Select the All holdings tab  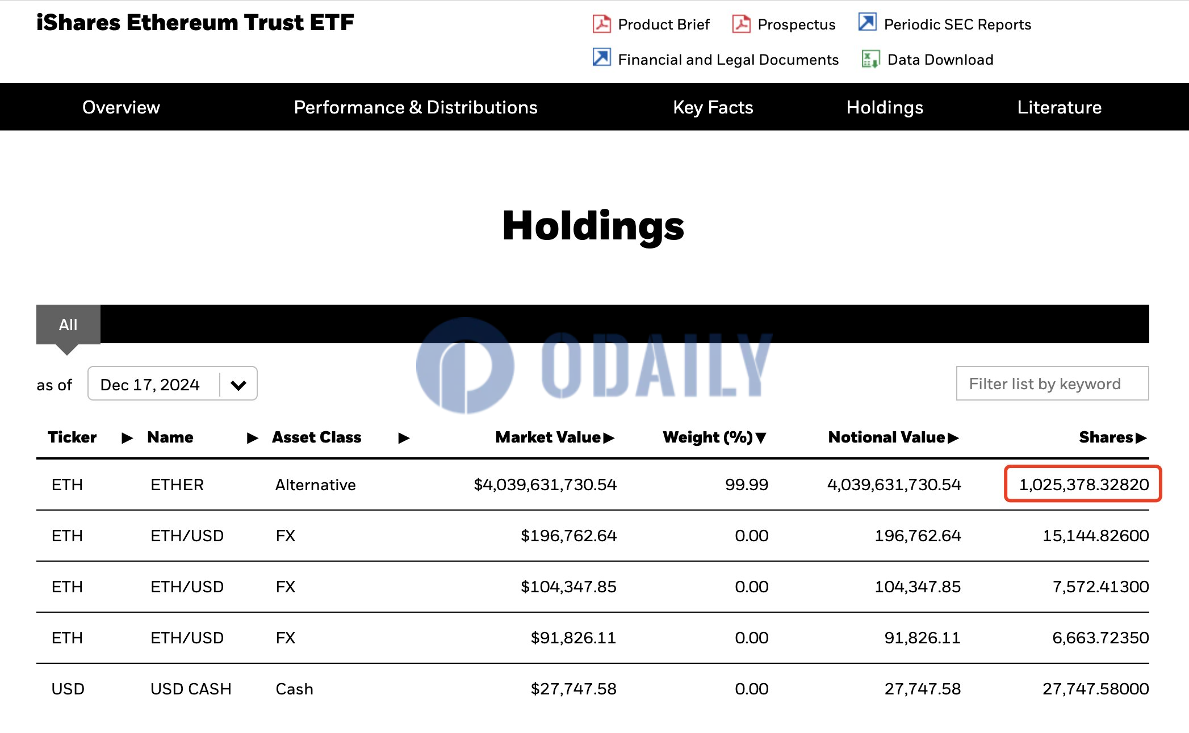(68, 325)
